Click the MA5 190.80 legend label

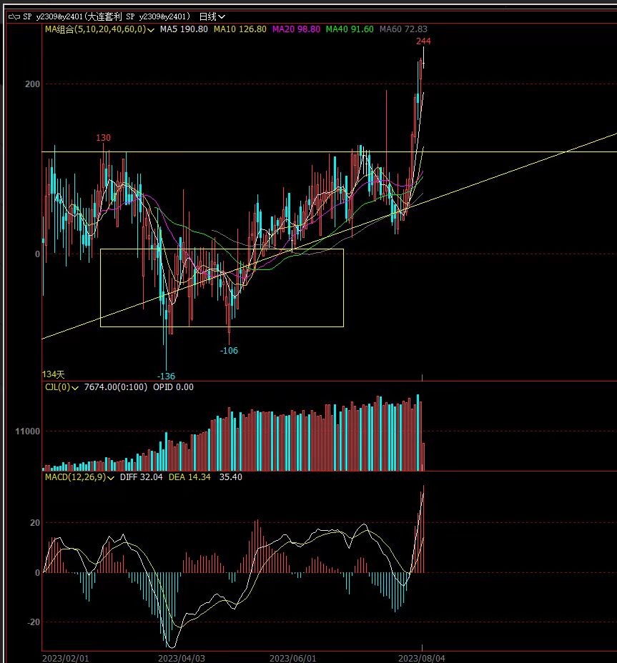pyautogui.click(x=184, y=29)
